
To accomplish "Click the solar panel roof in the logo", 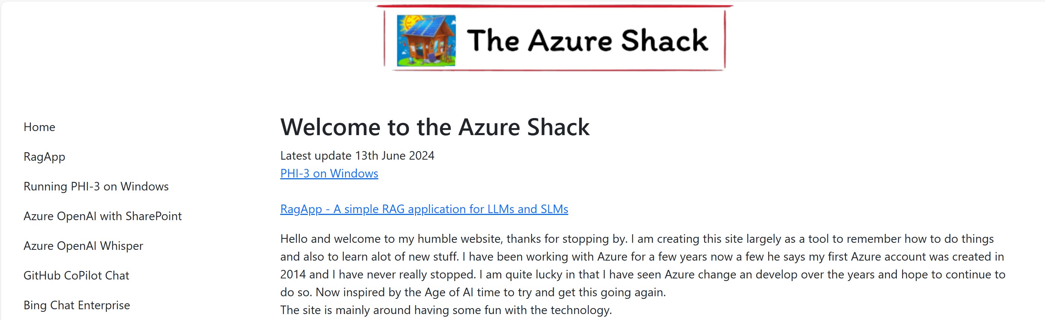I will [x=425, y=26].
